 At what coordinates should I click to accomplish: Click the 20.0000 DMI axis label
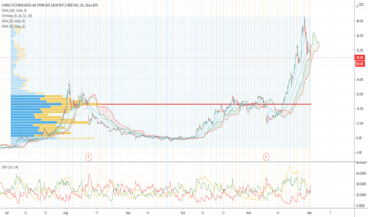click(361, 195)
